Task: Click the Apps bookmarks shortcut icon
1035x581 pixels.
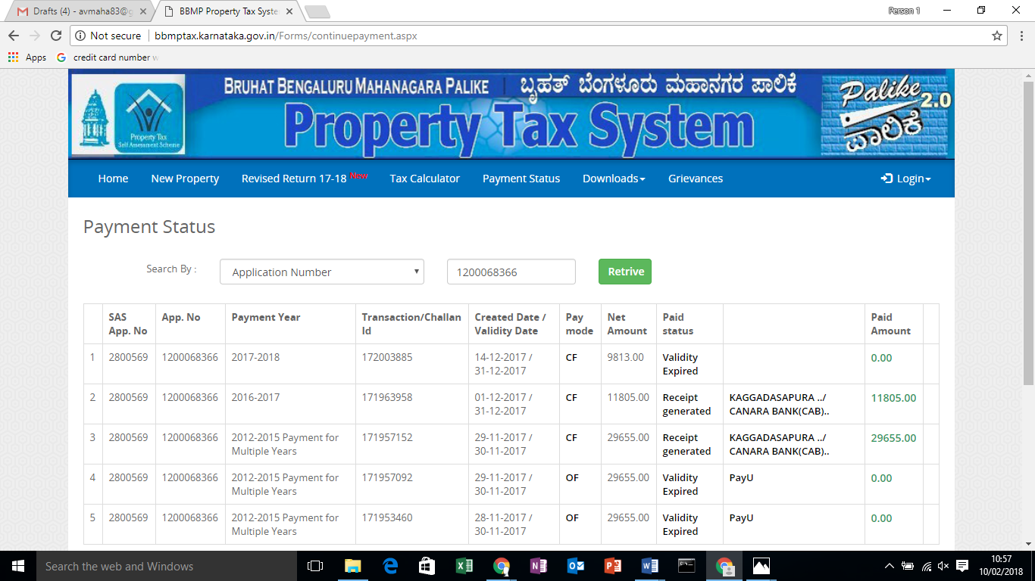Action: [x=13, y=57]
